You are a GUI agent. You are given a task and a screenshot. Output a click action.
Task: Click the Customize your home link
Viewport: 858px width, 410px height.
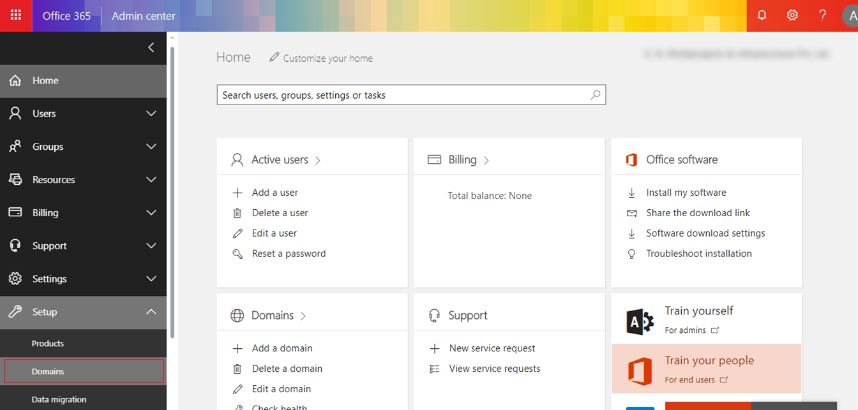[327, 58]
